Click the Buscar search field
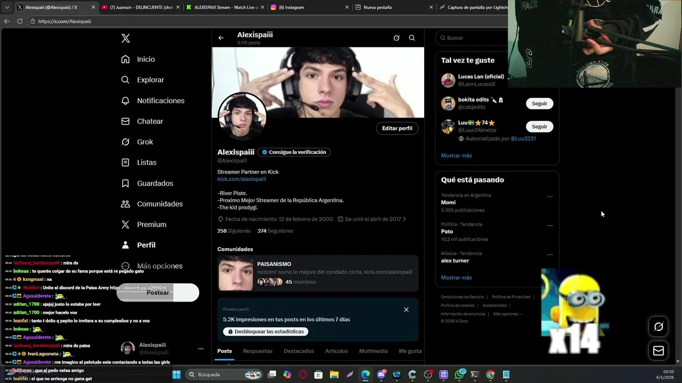 click(x=472, y=38)
